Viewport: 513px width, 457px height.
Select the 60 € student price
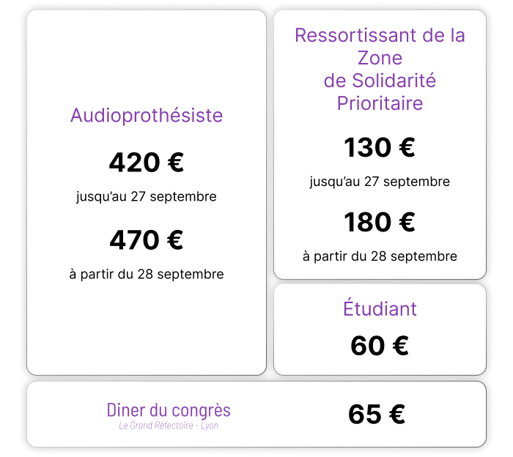tap(380, 346)
